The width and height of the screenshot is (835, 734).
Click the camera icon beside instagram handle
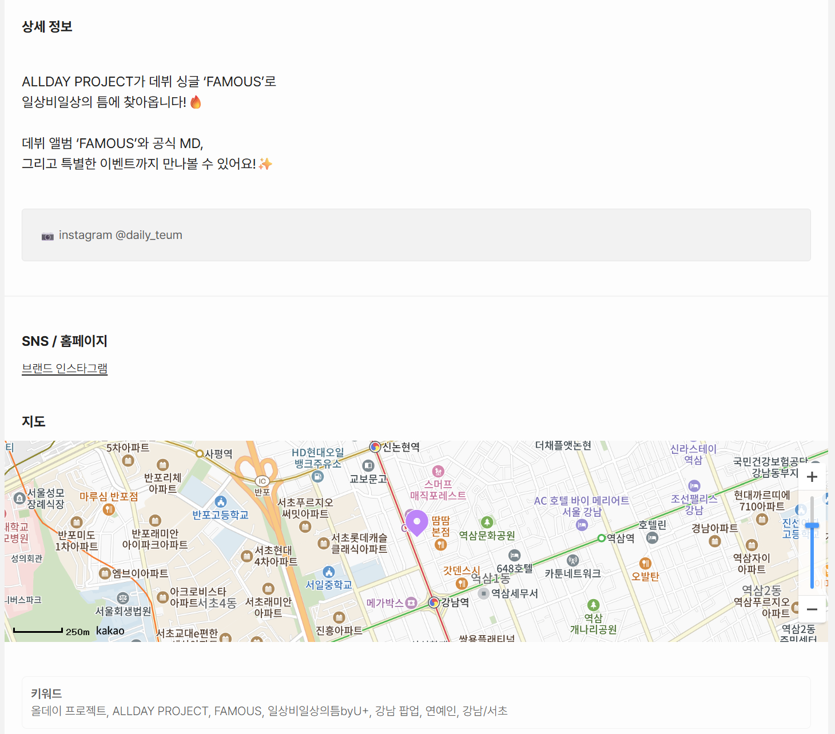point(47,236)
